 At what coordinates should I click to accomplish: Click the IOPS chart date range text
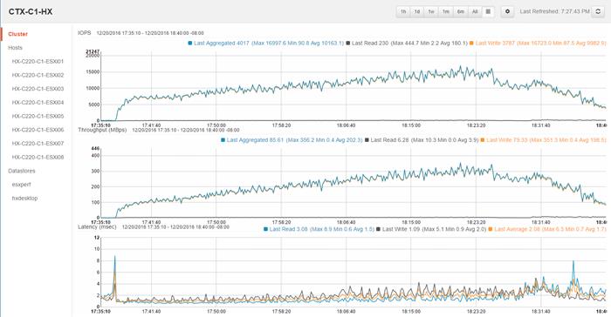tap(150, 33)
